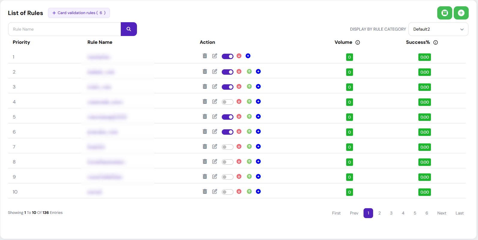
Task: Go to page 2 of rules
Action: click(x=379, y=213)
